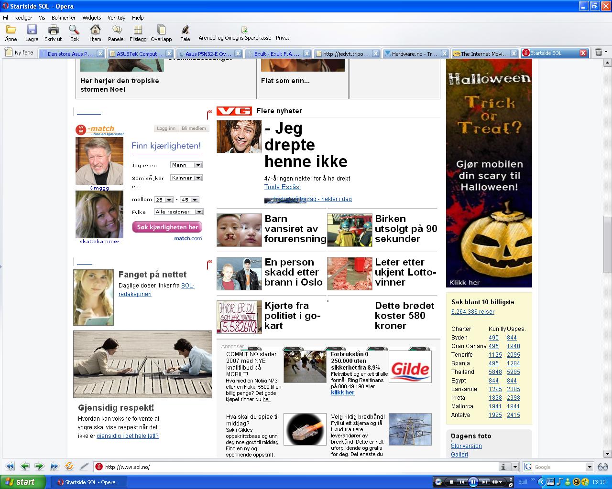Open the Søk magnifier tool
The width and height of the screenshot is (612, 489).
[74, 30]
